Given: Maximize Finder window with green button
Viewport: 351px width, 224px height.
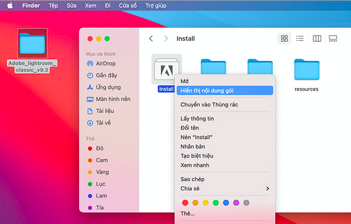Looking at the screenshot, I should tap(107, 39).
